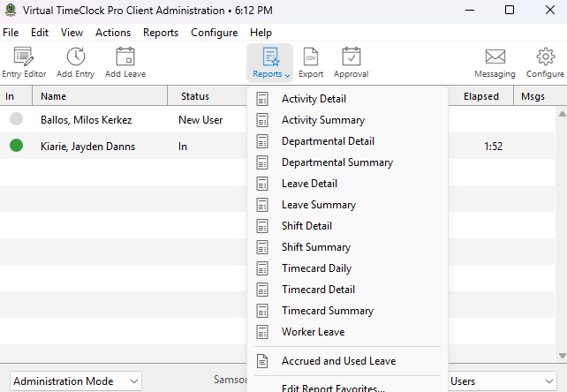Click the New User status cell

tap(200, 120)
